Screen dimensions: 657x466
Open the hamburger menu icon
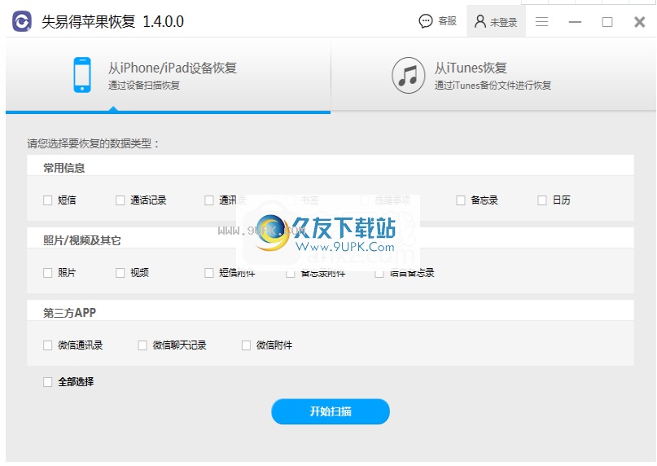pyautogui.click(x=541, y=21)
